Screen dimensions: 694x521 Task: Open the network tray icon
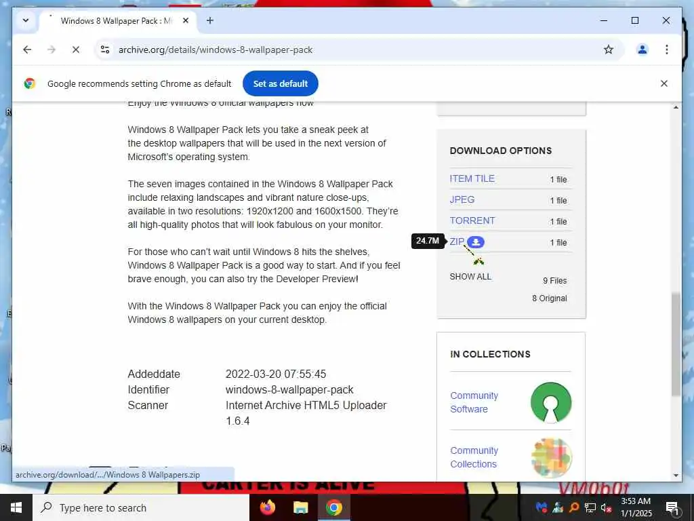coord(590,507)
